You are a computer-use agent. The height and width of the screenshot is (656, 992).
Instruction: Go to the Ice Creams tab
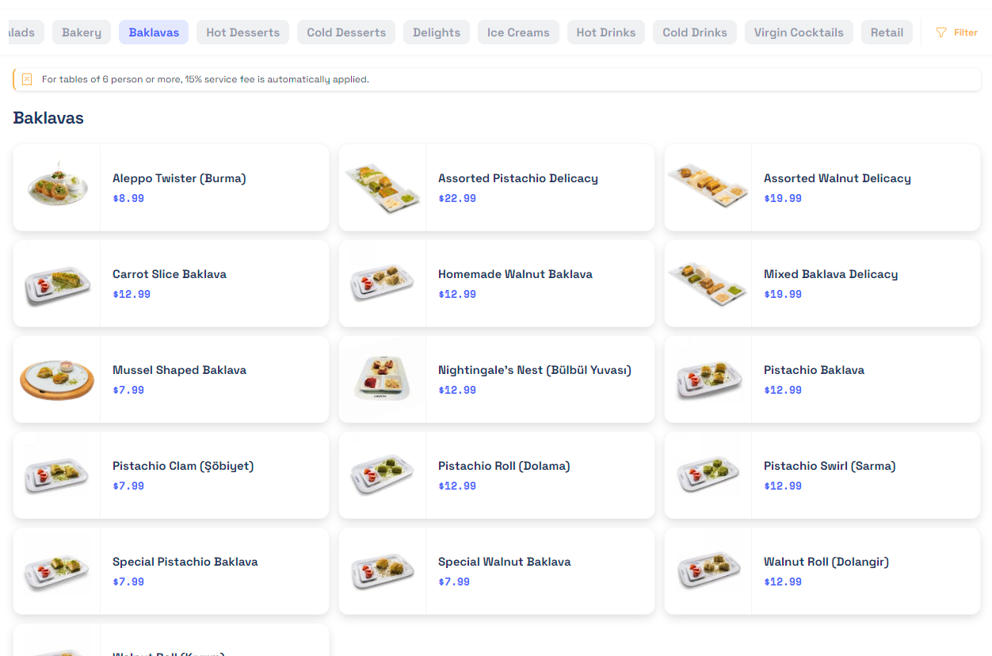click(518, 32)
